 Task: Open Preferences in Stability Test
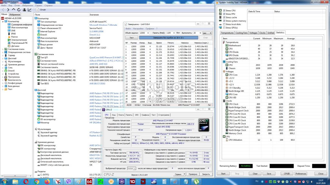tap(301, 174)
